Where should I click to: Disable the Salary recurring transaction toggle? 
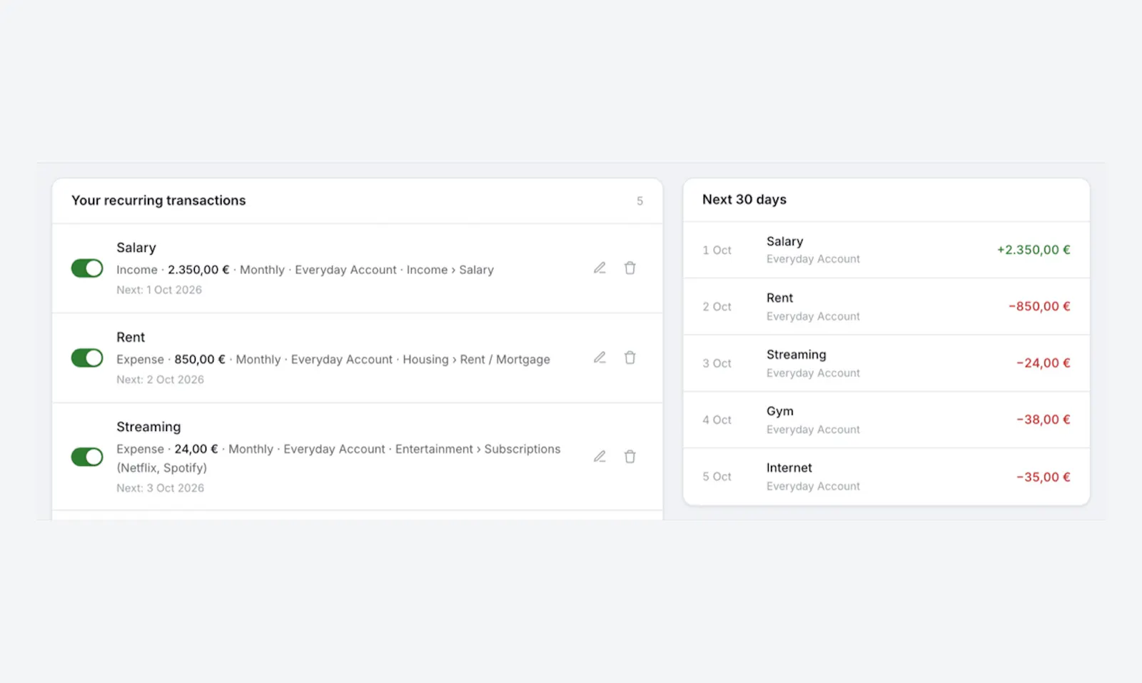pos(87,268)
